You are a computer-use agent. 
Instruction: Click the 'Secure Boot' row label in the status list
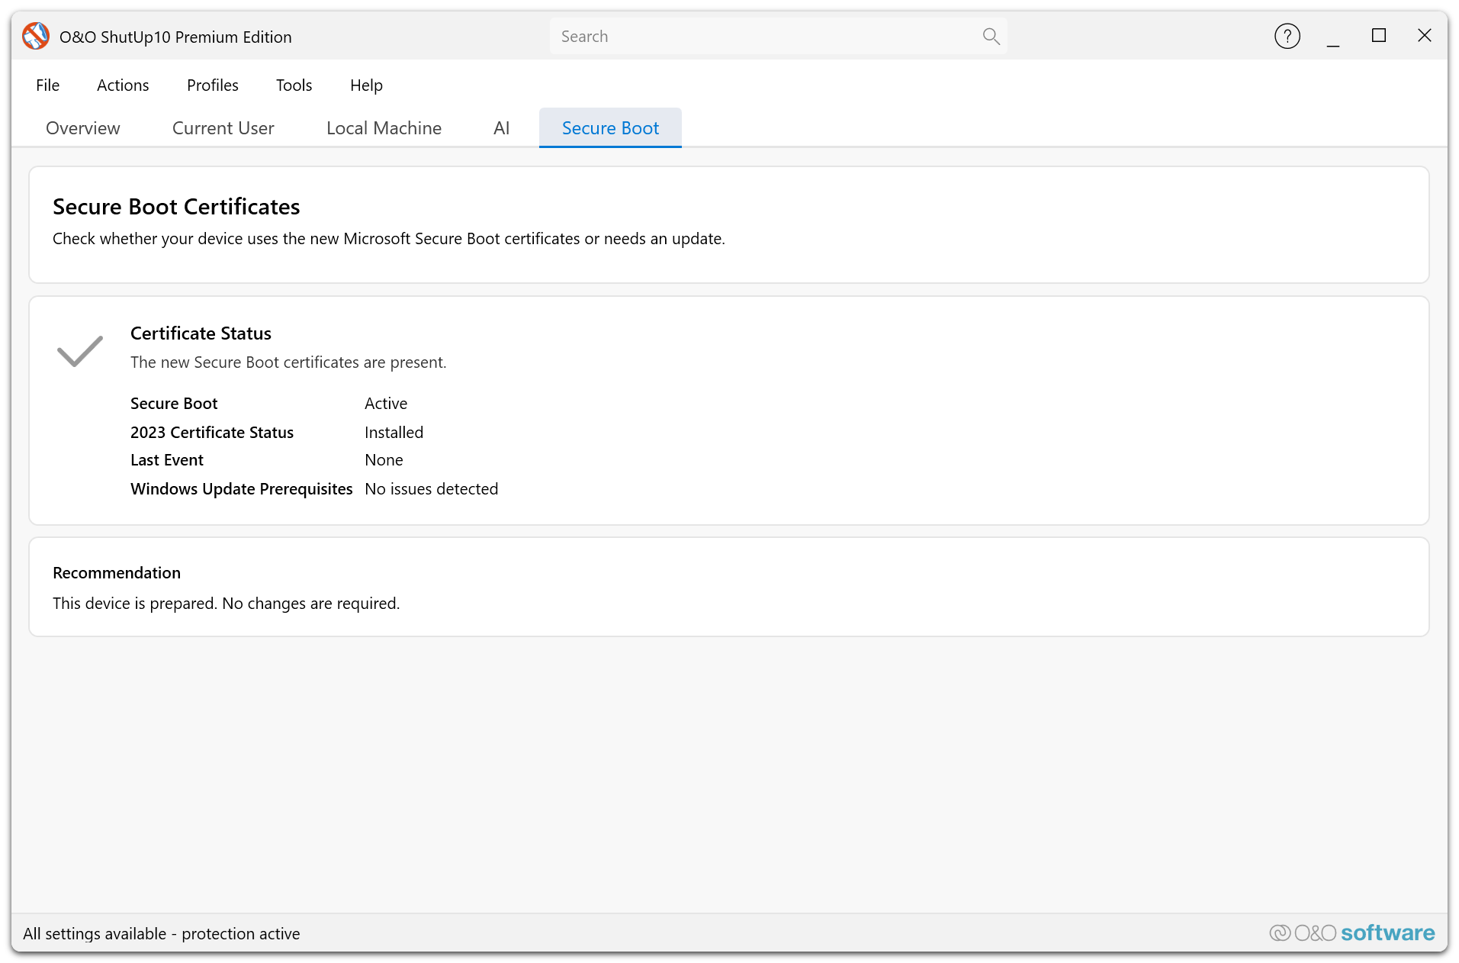tap(174, 404)
